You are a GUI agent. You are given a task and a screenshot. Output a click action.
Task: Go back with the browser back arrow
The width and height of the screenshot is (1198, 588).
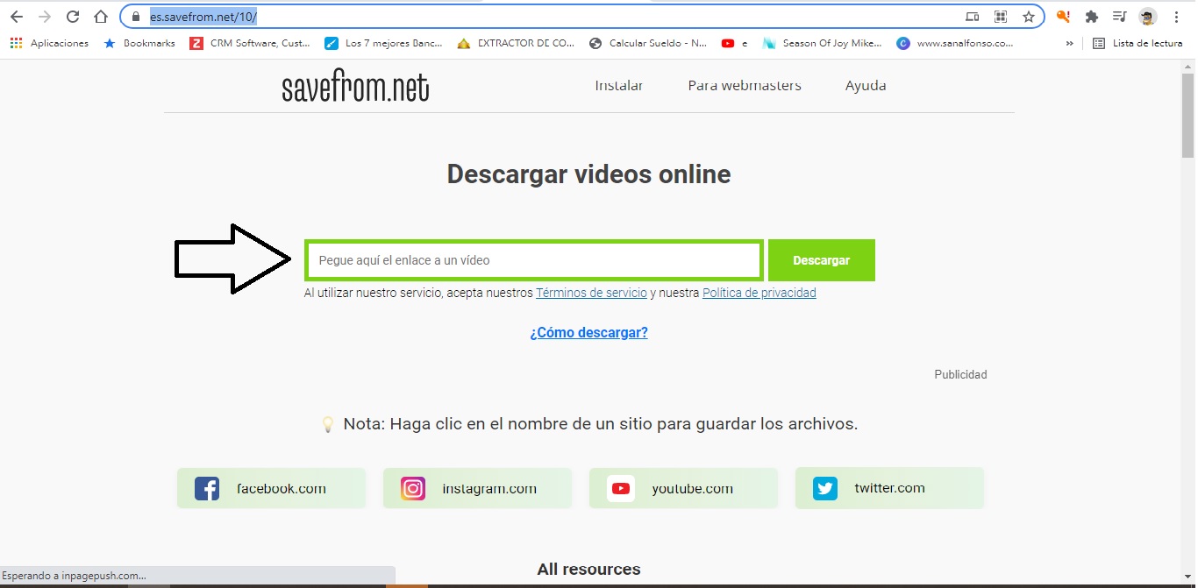pos(17,17)
